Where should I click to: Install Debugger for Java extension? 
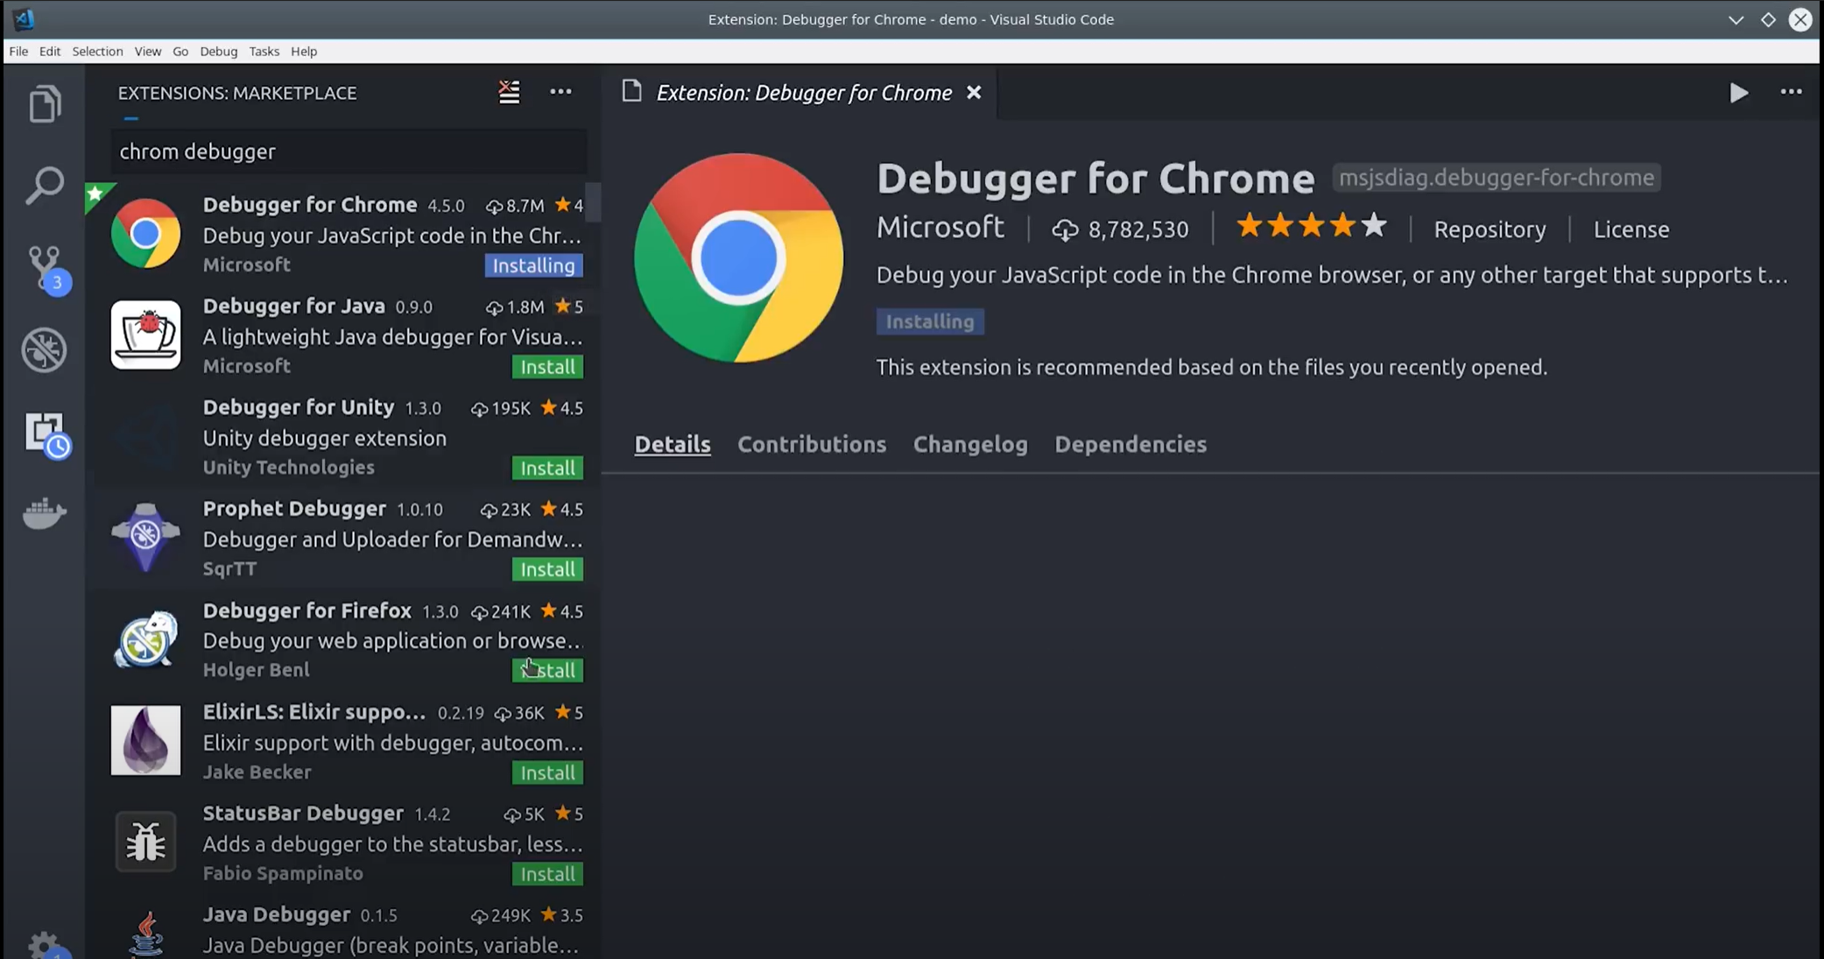click(x=547, y=367)
